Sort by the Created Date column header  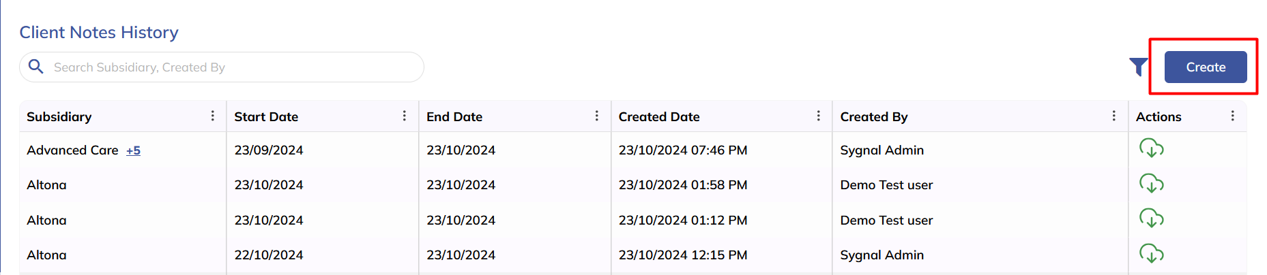pos(659,116)
